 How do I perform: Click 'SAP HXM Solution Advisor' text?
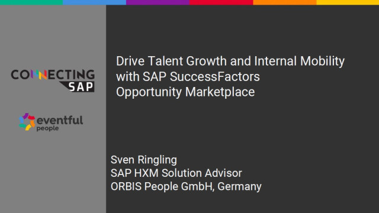pyautogui.click(x=176, y=173)
